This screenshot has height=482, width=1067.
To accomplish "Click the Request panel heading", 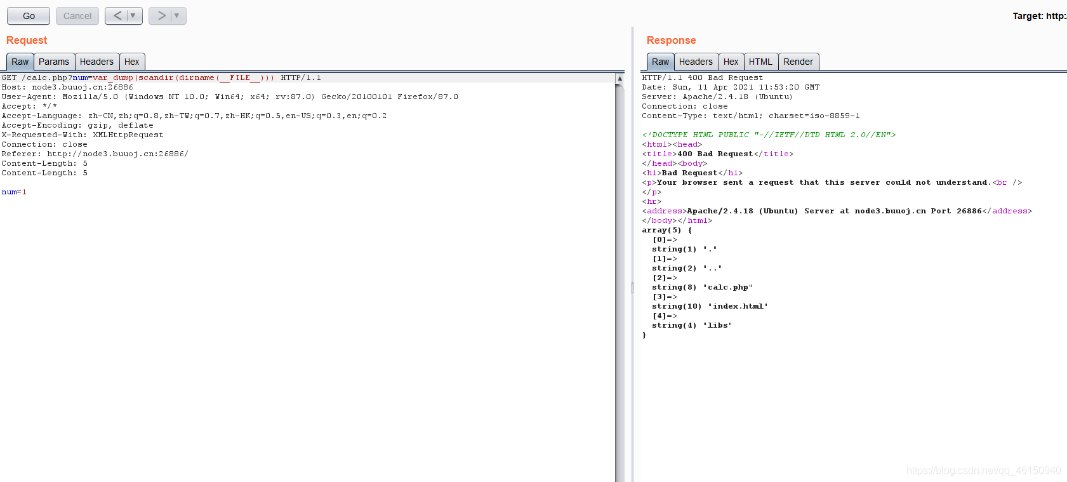I will click(27, 40).
